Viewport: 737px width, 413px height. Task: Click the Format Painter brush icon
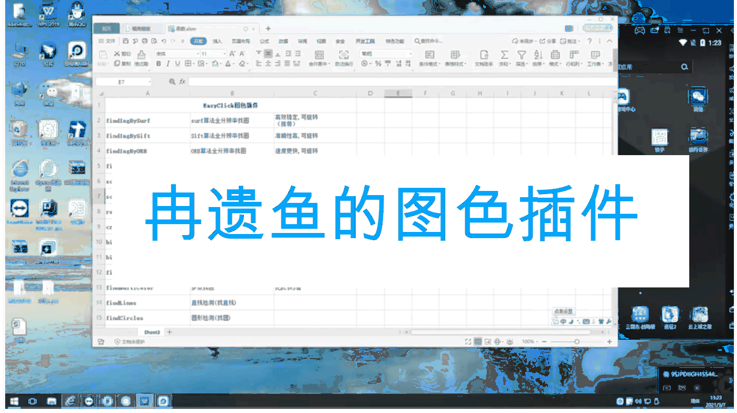coord(141,55)
